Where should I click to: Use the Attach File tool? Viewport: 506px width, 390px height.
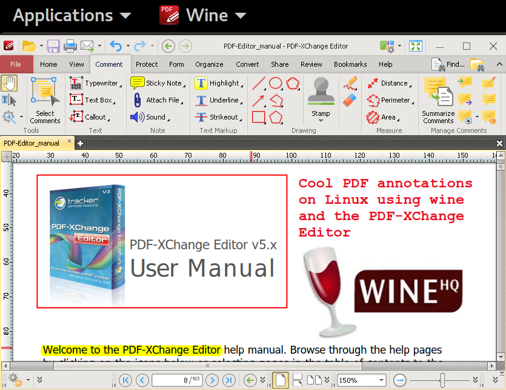(x=158, y=100)
